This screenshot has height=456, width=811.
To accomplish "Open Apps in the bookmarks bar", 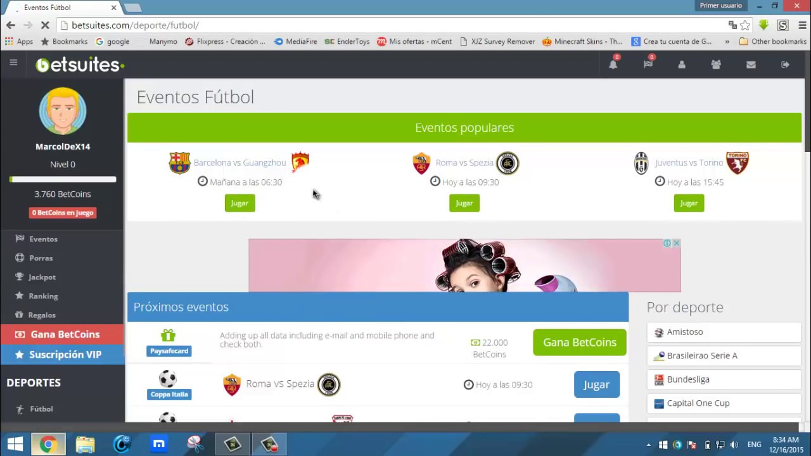I will coord(19,42).
